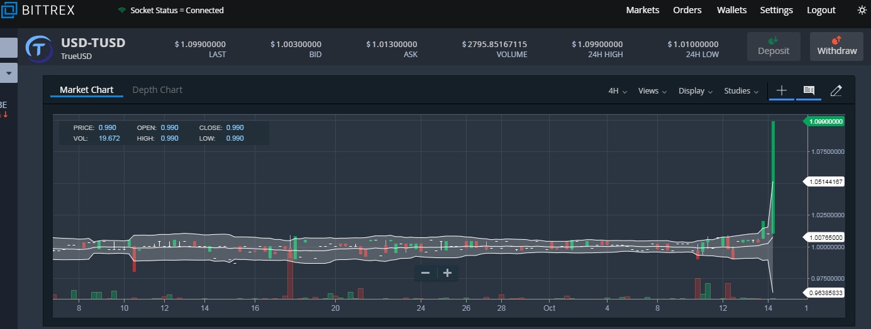Click the VOL 19.672 readout

pos(96,138)
